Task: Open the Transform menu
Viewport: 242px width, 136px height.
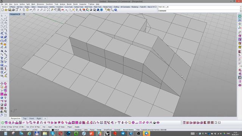Action: [50, 4]
